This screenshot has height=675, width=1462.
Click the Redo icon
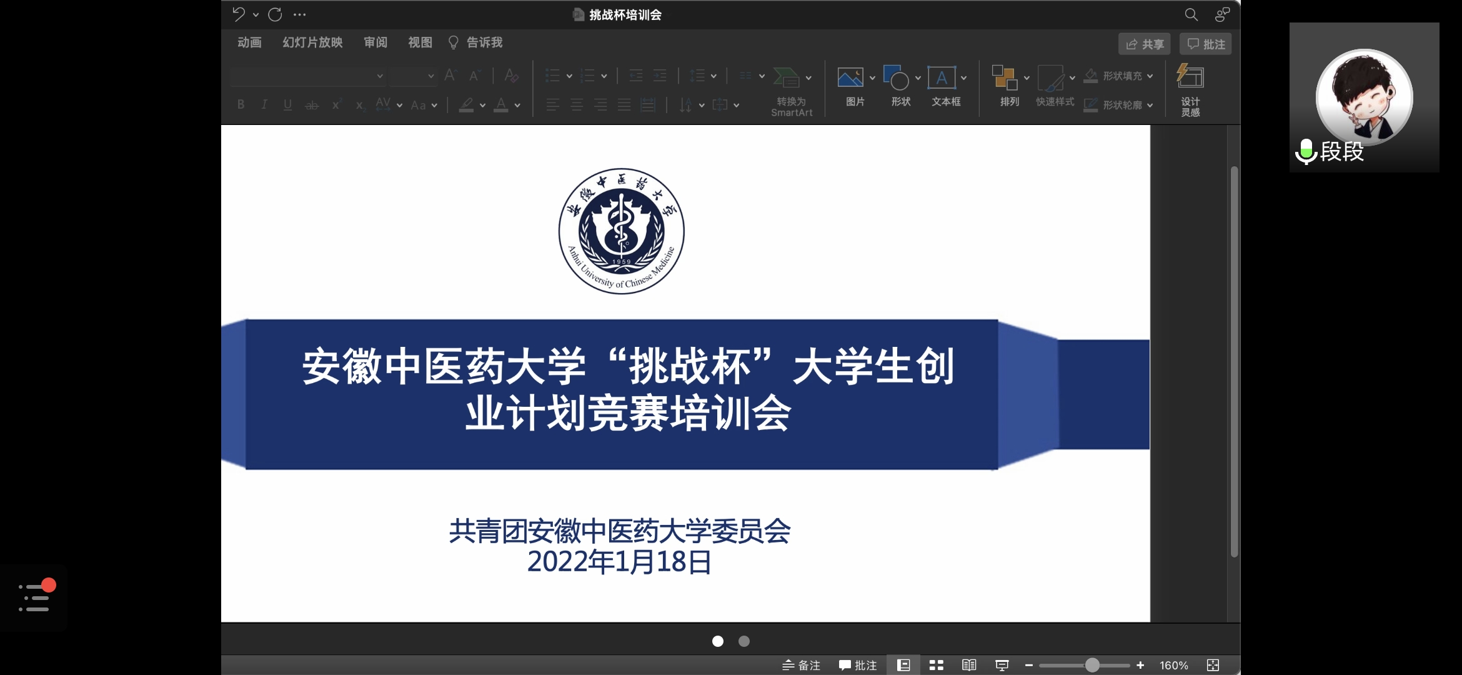coord(275,14)
